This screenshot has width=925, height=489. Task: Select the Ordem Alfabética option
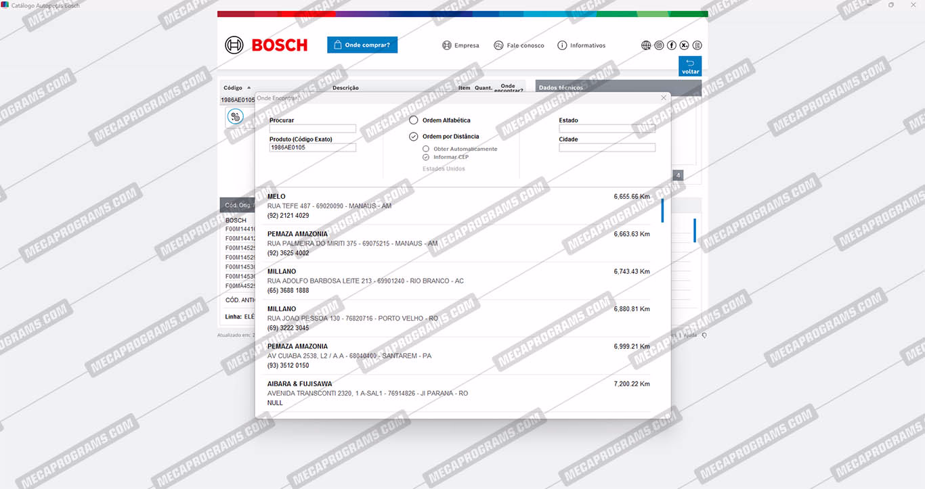414,120
